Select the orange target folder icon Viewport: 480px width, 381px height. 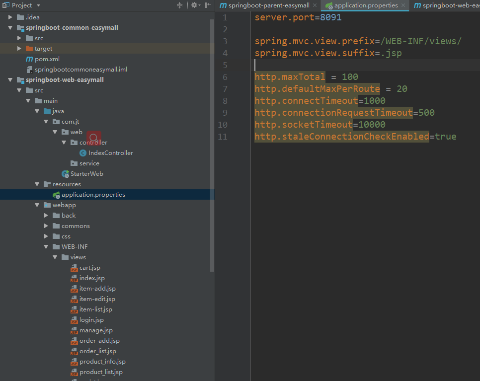[x=29, y=48]
